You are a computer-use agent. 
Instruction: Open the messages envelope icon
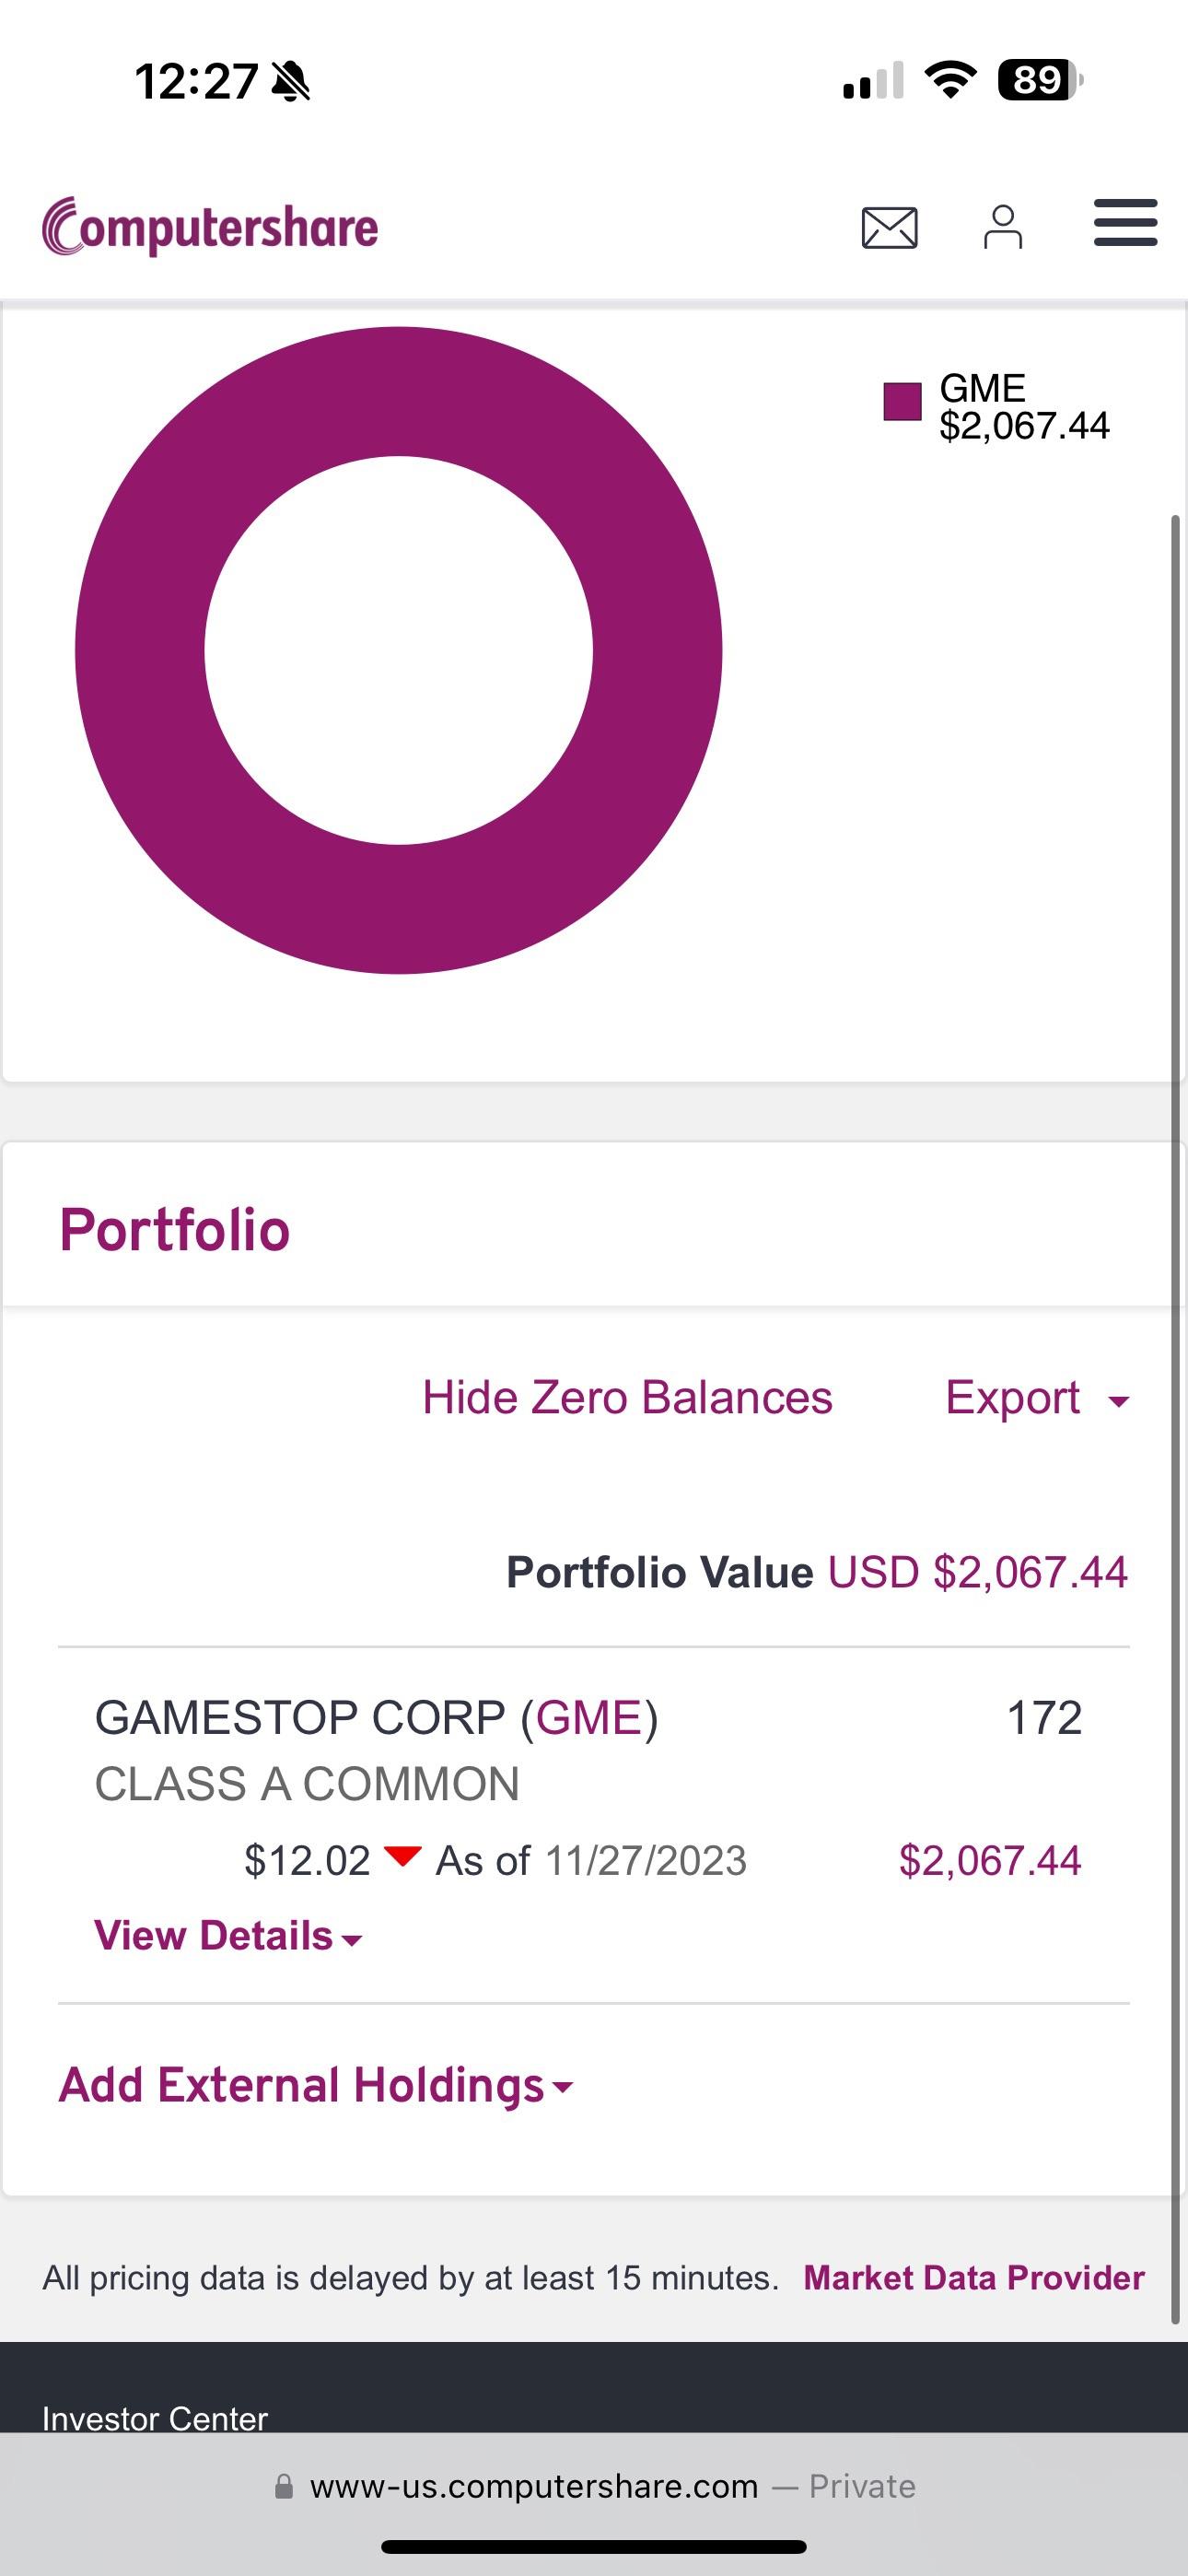tap(889, 227)
